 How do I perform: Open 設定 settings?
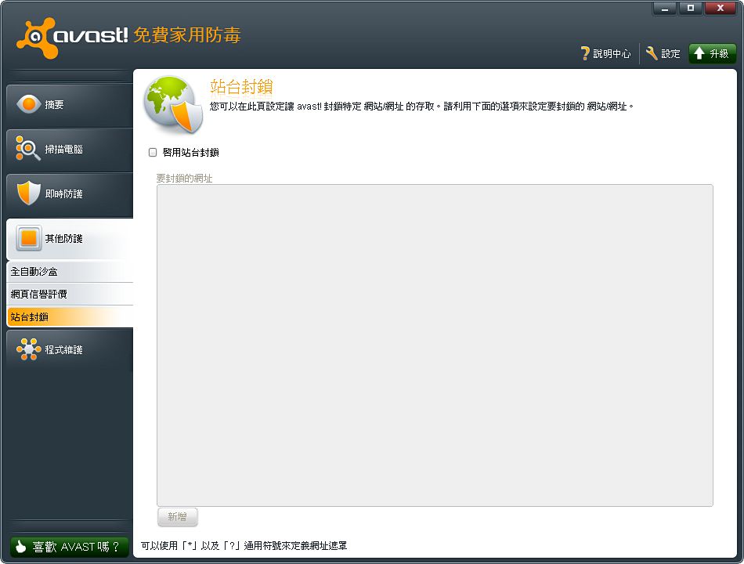tap(663, 53)
